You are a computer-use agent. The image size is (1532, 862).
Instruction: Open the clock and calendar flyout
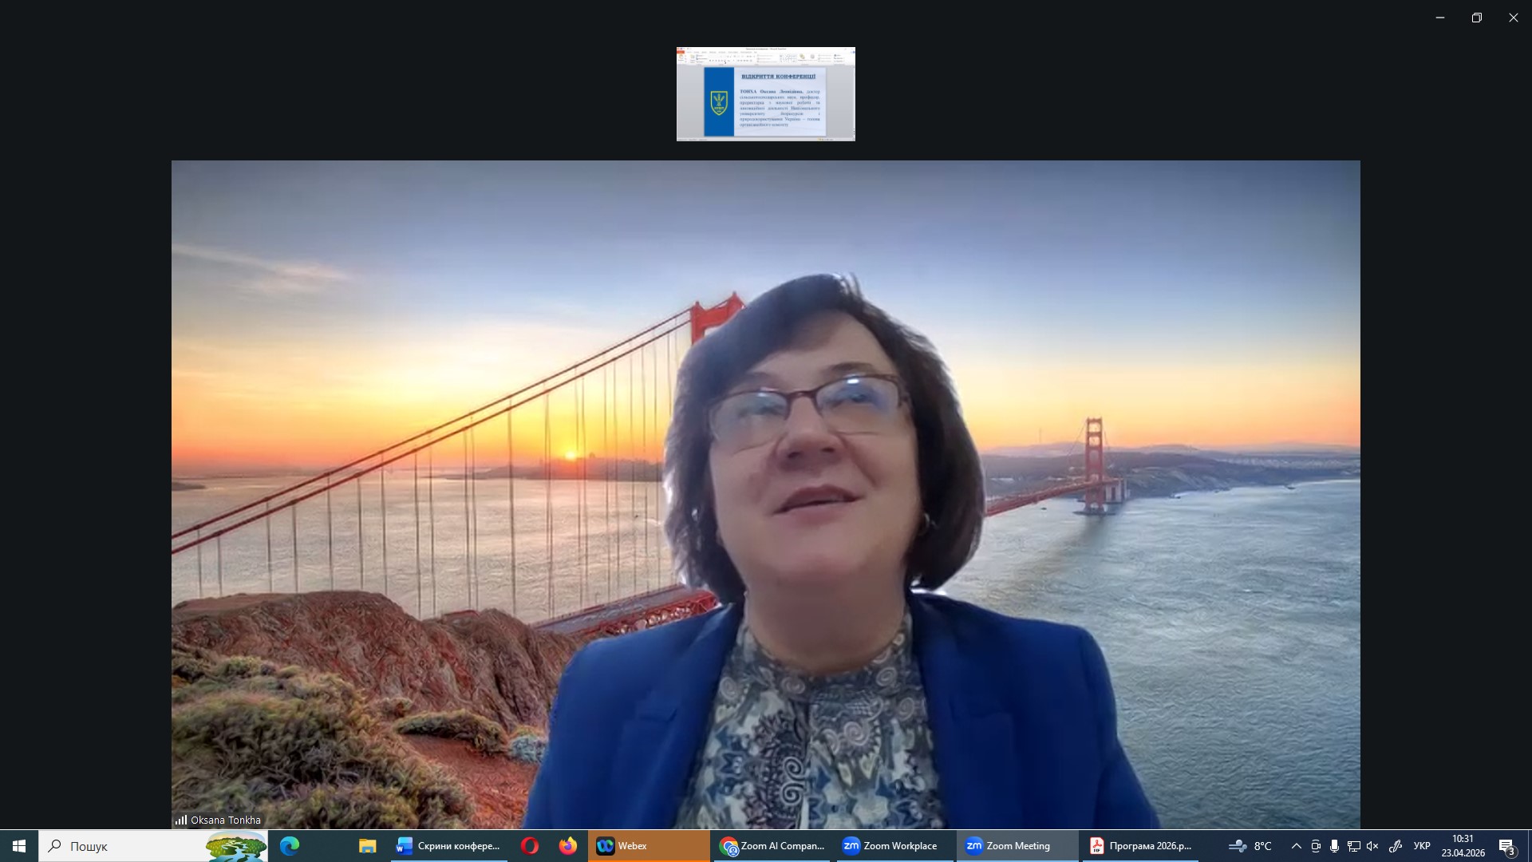(x=1463, y=846)
